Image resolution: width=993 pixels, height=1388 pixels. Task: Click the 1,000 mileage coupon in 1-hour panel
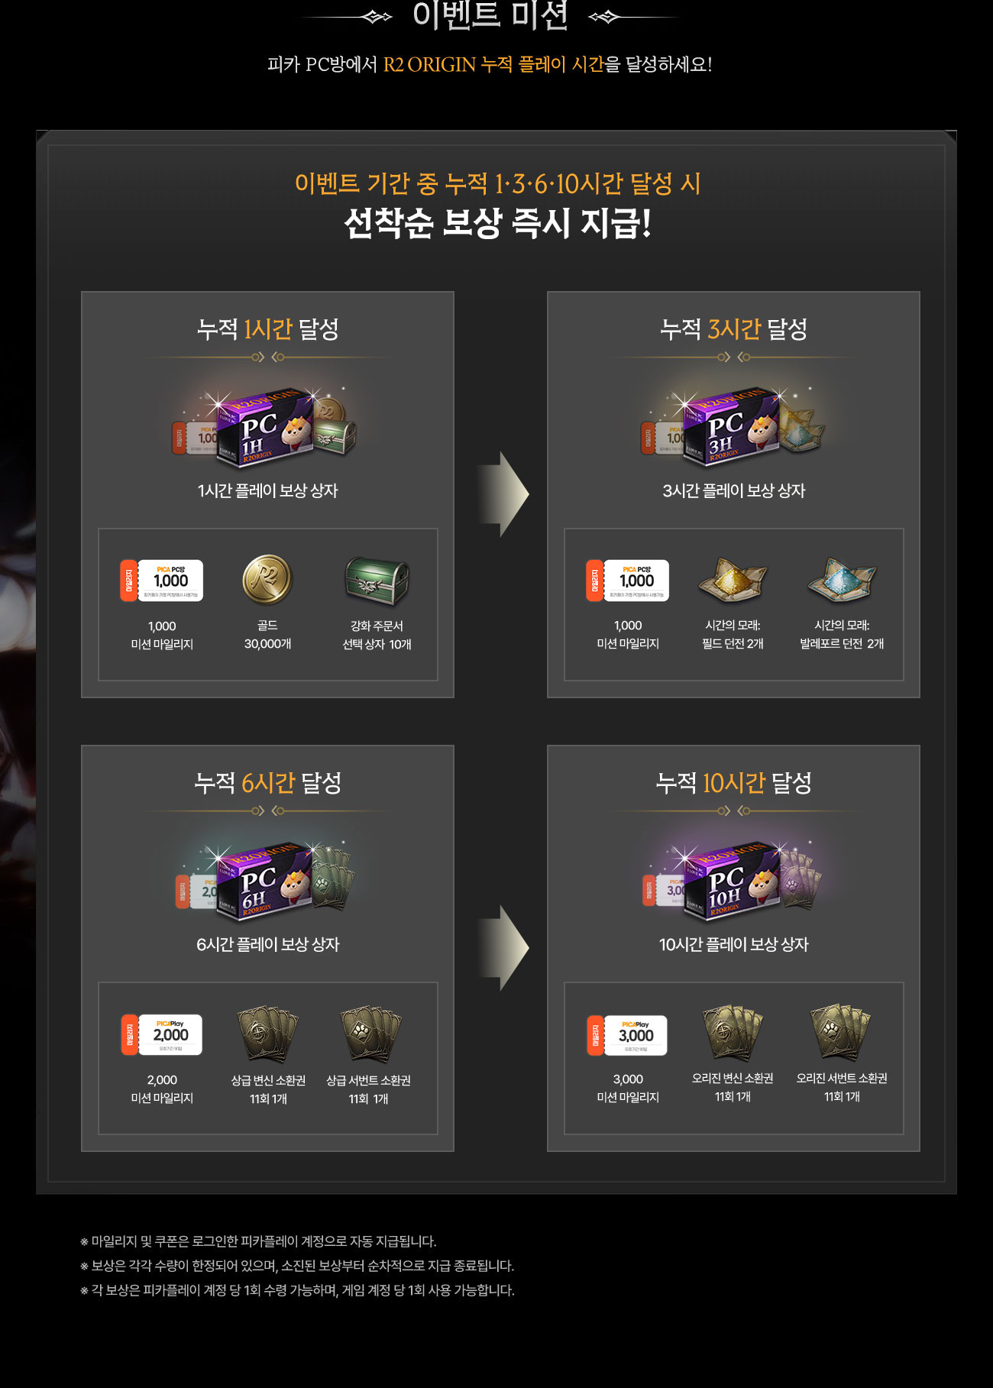(x=161, y=581)
